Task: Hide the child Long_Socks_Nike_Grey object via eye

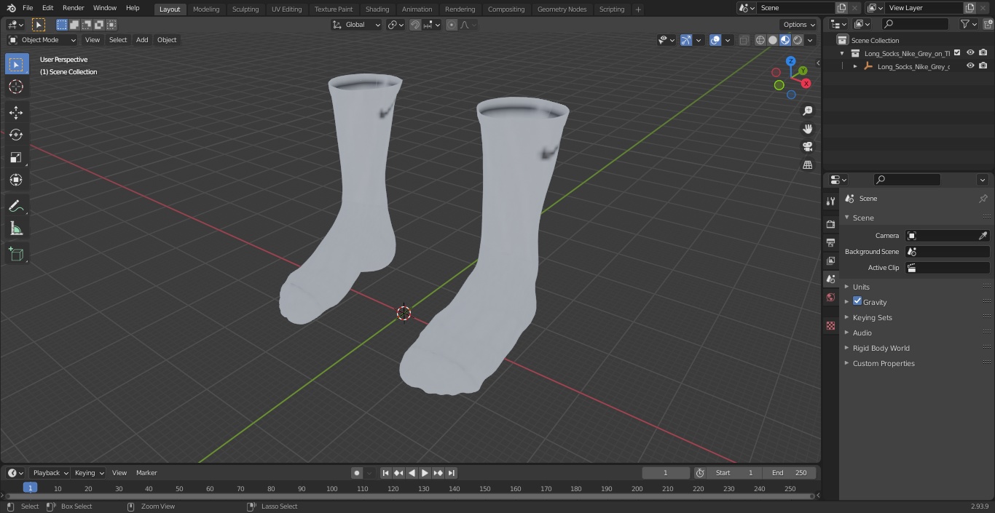Action: (x=970, y=66)
